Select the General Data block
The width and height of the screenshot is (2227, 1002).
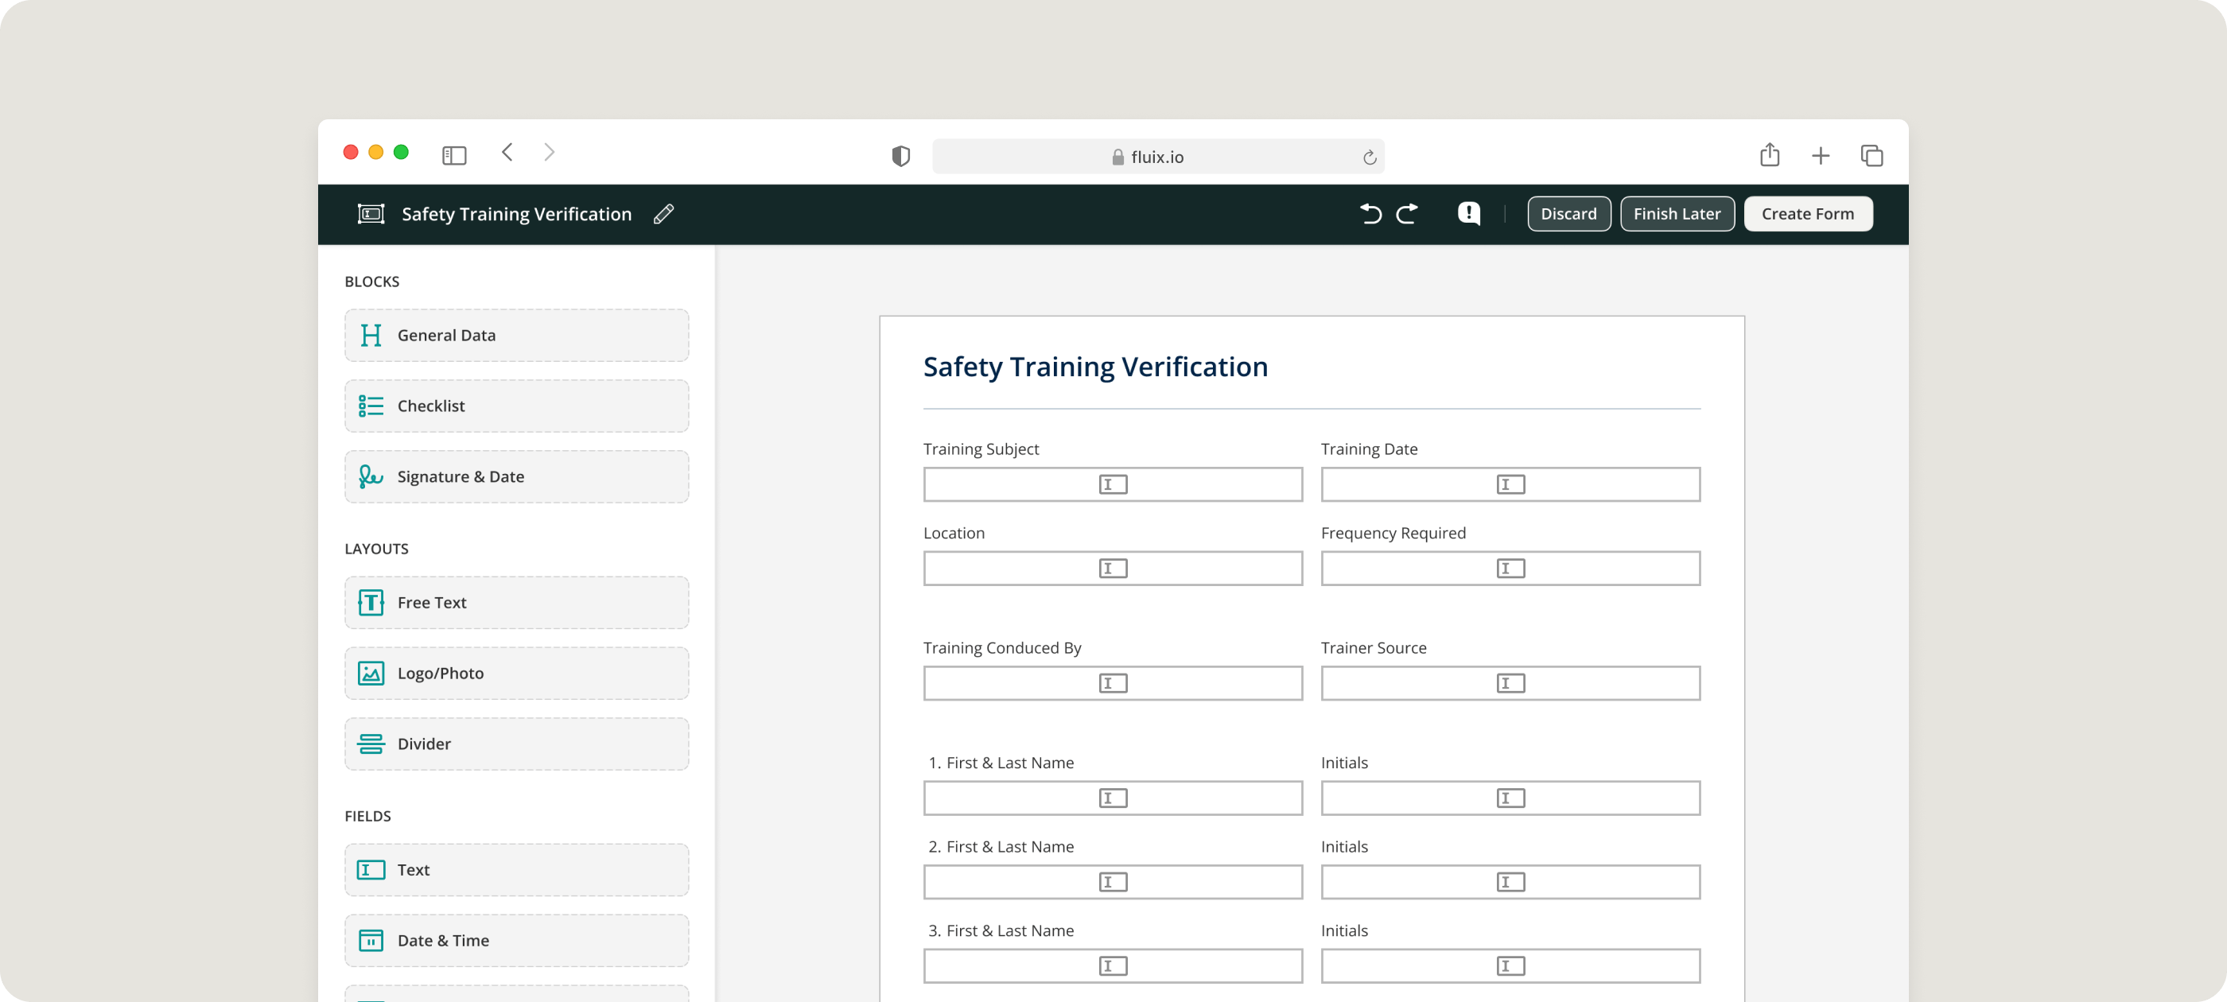(x=516, y=336)
